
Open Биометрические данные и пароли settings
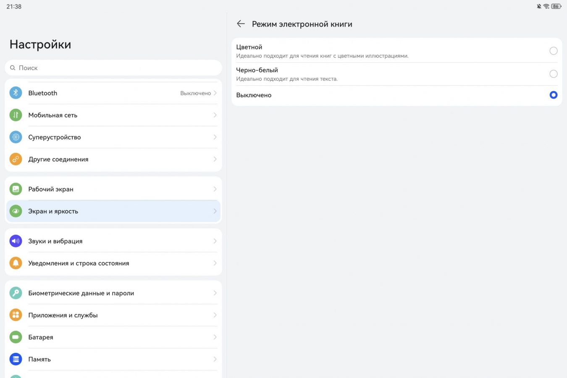[x=113, y=293]
